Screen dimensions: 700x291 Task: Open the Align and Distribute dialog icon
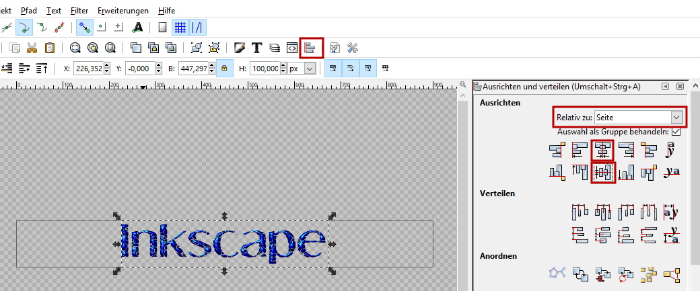click(310, 48)
